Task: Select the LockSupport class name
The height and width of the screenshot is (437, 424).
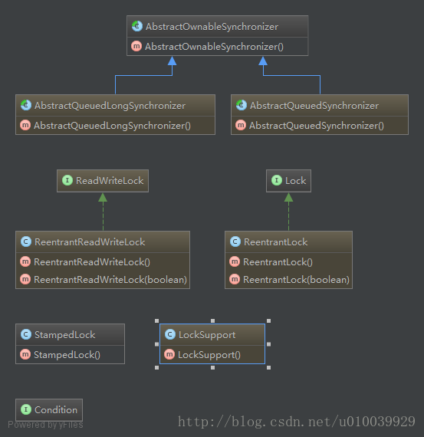Action: pos(207,335)
